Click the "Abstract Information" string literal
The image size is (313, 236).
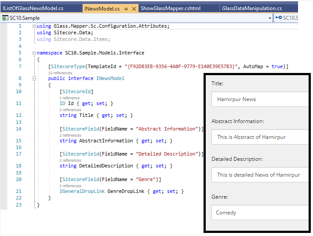point(167,129)
